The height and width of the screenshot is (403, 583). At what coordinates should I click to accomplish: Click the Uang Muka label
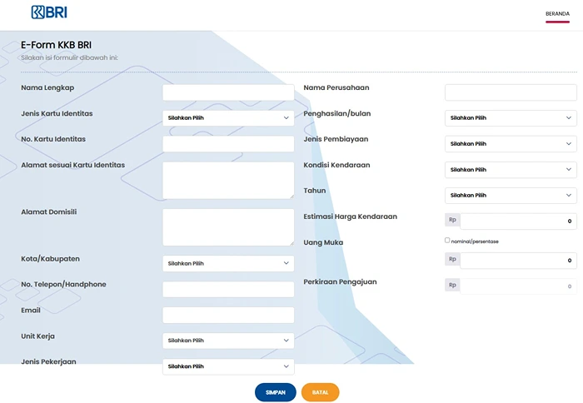pos(323,242)
